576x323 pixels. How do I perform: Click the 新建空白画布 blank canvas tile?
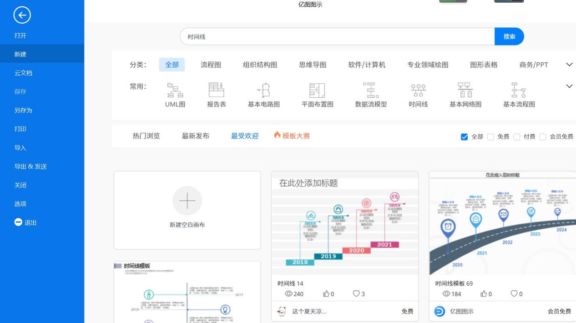pyautogui.click(x=187, y=210)
